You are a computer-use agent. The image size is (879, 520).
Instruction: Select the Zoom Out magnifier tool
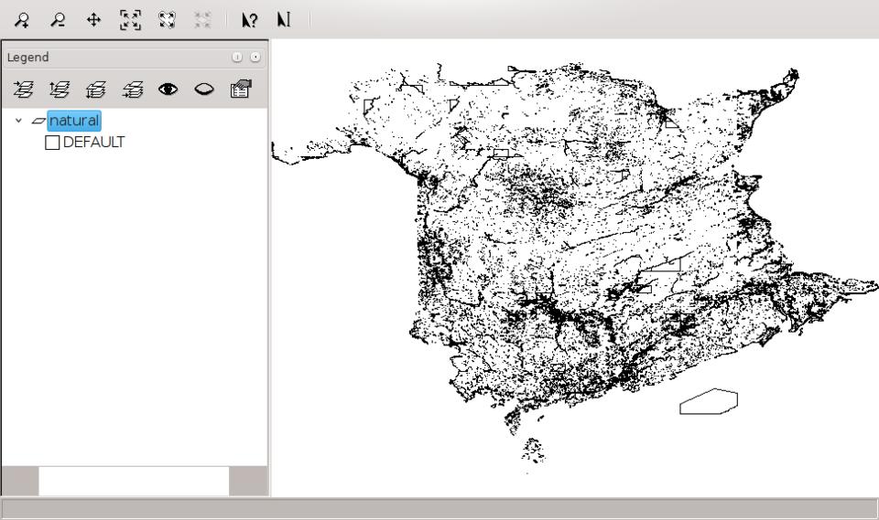click(58, 20)
